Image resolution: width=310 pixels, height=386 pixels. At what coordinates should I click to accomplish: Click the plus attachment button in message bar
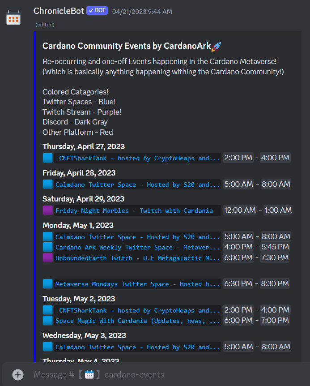(18, 375)
